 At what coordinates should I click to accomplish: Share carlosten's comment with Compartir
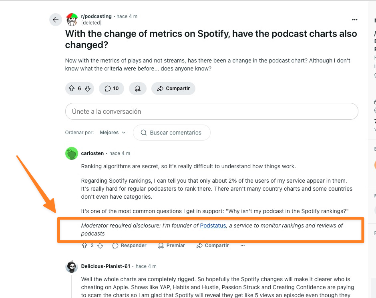pyautogui.click(x=213, y=246)
